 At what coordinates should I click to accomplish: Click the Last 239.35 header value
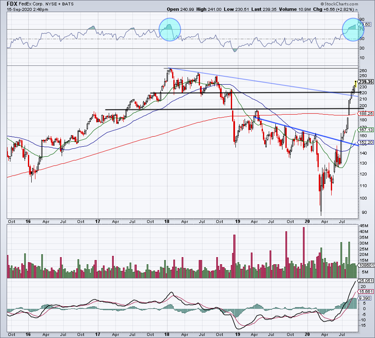pyautogui.click(x=264, y=9)
